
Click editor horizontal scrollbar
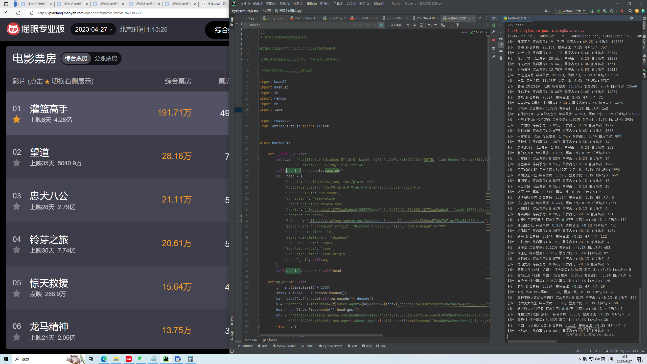(321, 335)
